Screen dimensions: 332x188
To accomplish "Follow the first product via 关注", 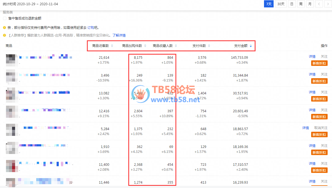I will (x=324, y=57).
